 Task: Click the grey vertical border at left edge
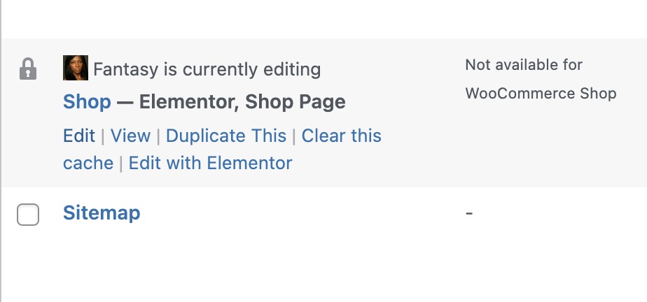tap(1, 151)
